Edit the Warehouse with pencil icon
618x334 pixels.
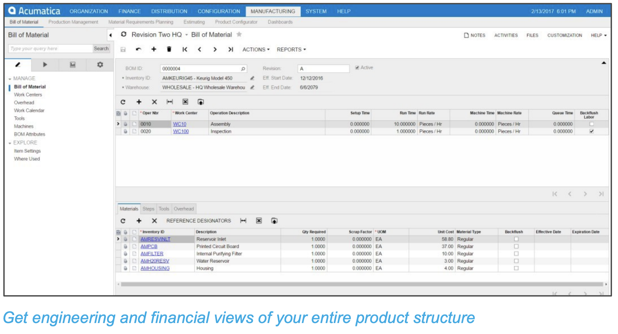252,87
